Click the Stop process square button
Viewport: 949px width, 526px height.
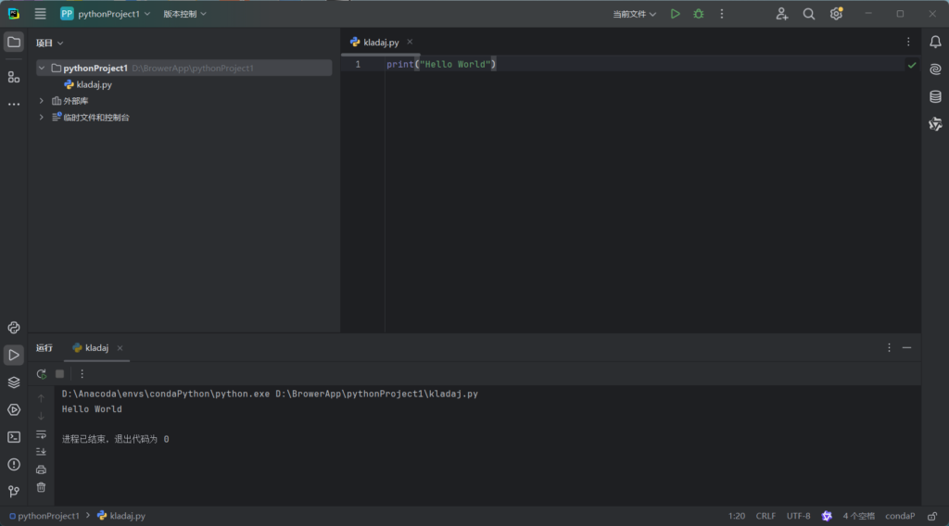[59, 373]
